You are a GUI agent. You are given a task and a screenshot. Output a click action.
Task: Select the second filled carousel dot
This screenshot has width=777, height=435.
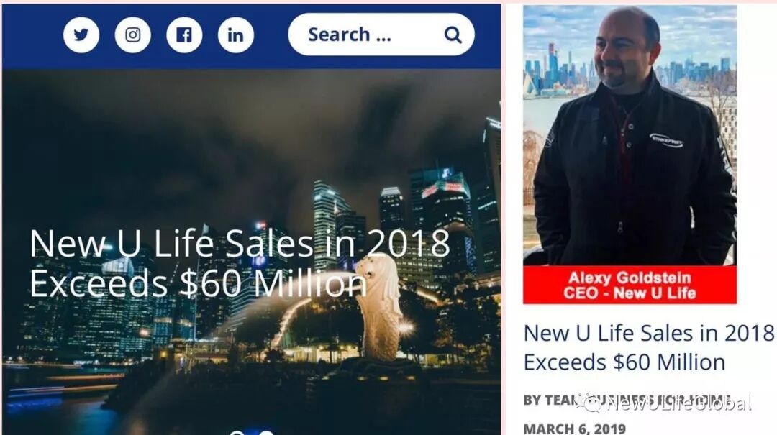(267, 433)
